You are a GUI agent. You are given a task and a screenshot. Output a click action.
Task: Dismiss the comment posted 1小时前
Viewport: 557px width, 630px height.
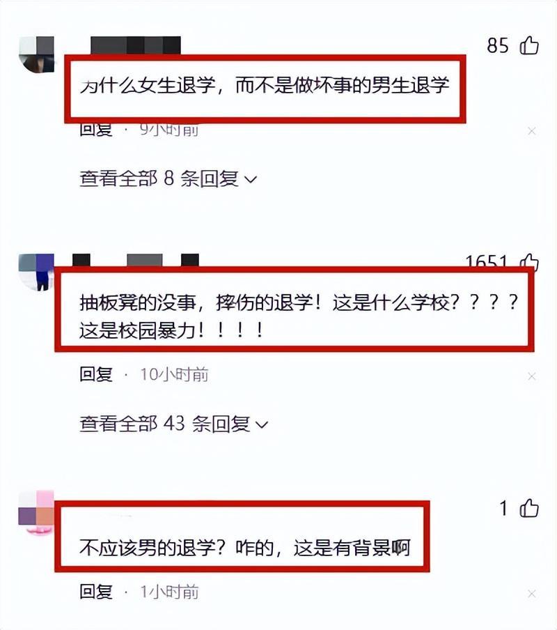[532, 594]
